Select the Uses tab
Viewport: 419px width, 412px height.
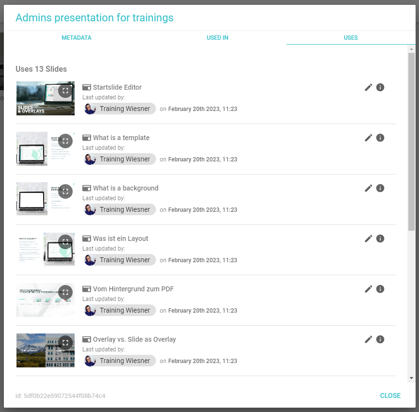[x=351, y=38]
